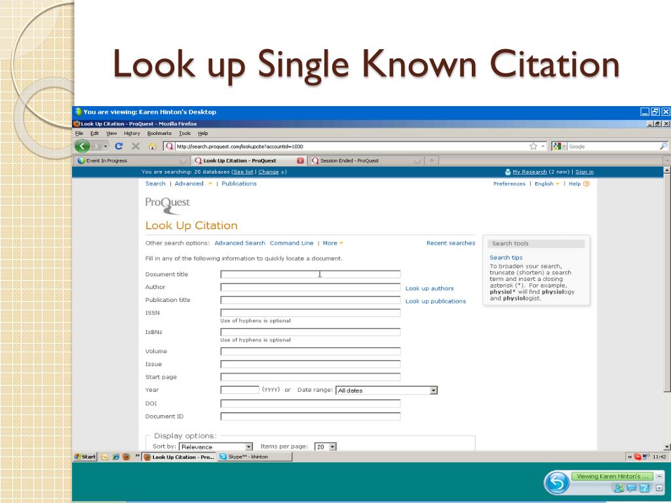Switch to the Session Ended - ProQuest tab
671x503 pixels.
pyautogui.click(x=367, y=160)
